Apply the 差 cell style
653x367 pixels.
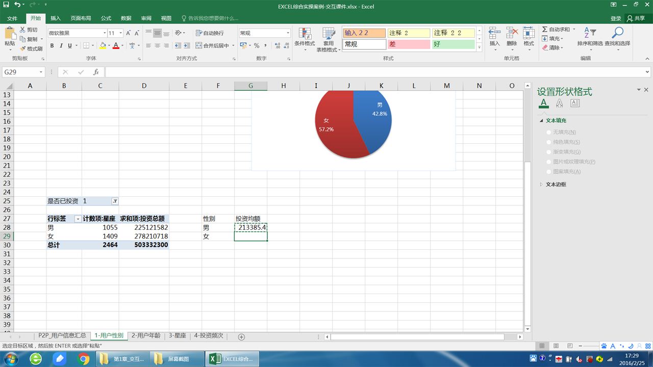coord(408,44)
